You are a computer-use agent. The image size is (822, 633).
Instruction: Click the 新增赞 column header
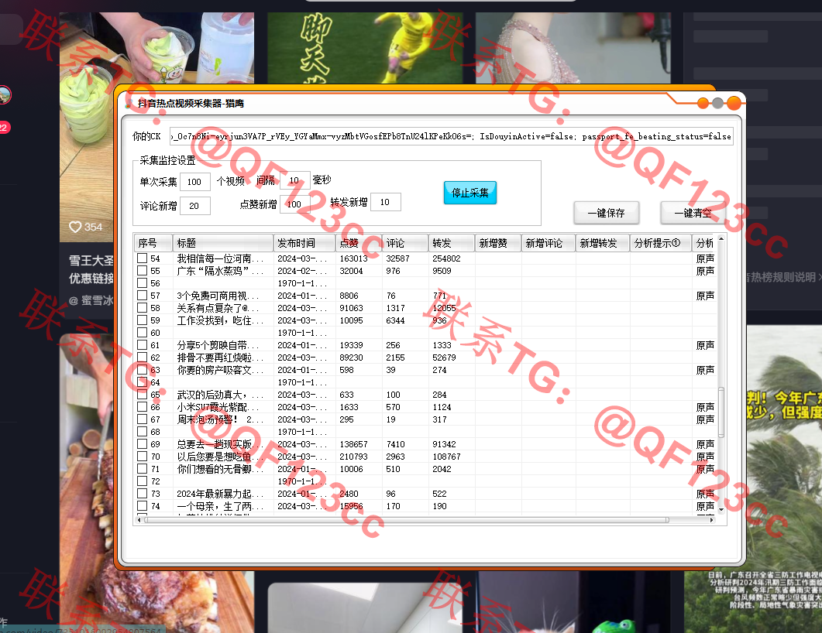click(497, 243)
